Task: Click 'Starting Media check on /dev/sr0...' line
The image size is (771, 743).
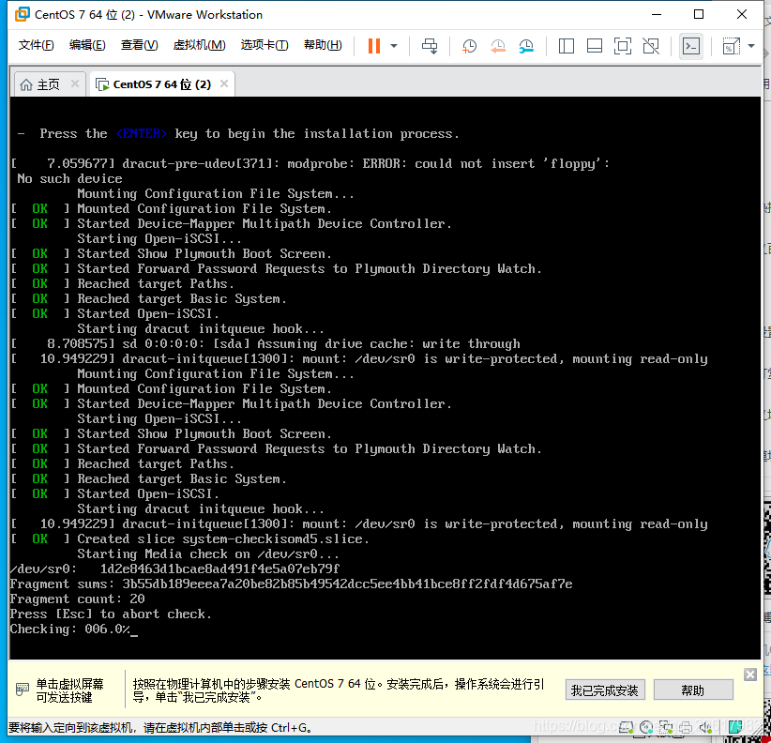Action: click(208, 554)
